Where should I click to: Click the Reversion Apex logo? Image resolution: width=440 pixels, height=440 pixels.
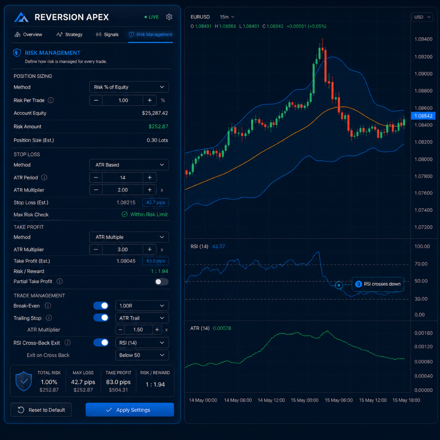point(21,17)
